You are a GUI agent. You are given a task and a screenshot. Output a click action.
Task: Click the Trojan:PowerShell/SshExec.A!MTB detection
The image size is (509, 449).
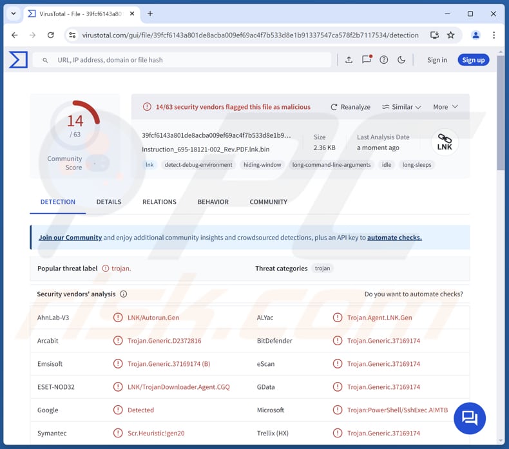(x=398, y=410)
